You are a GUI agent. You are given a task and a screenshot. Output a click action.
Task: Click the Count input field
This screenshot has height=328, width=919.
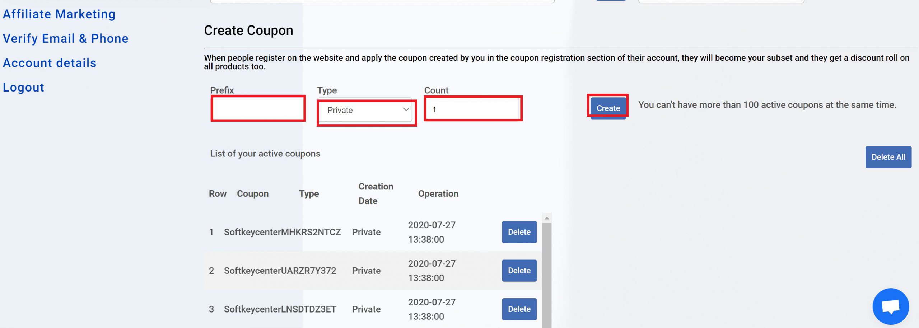[x=473, y=109]
